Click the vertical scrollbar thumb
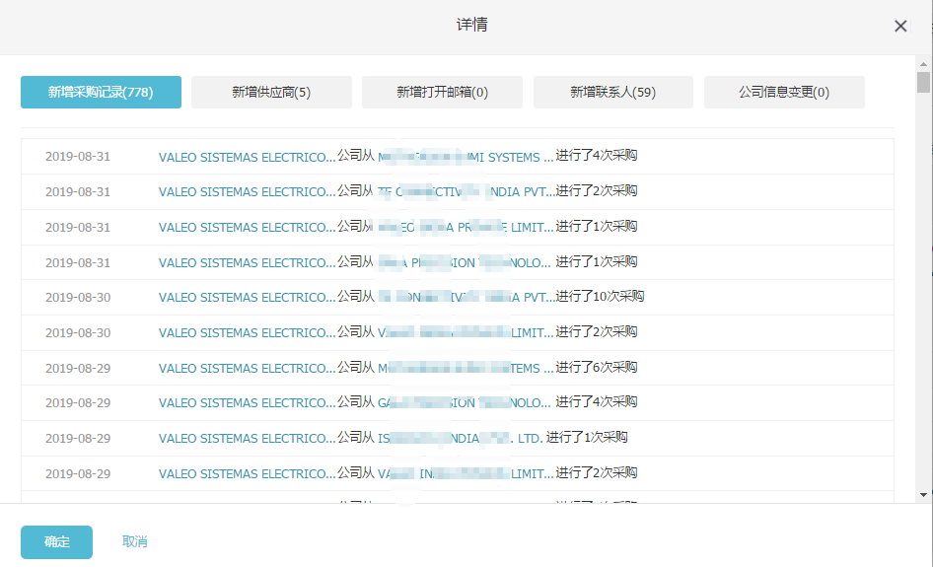The width and height of the screenshot is (933, 567). [x=923, y=82]
